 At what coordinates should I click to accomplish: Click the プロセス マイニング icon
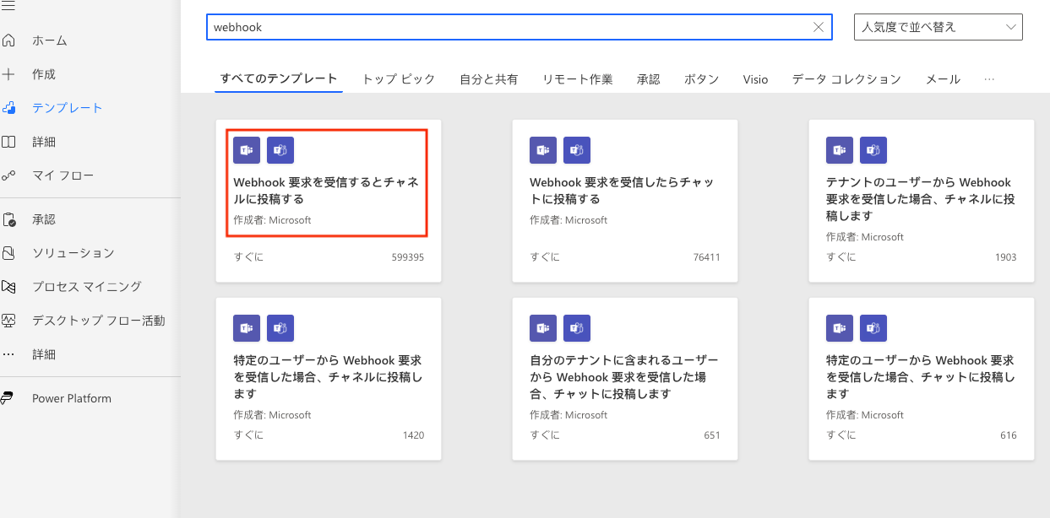point(8,287)
